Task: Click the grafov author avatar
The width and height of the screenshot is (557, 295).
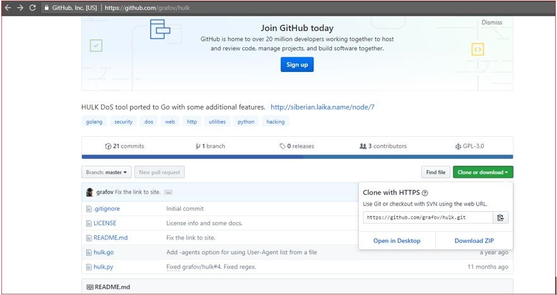Action: coord(90,192)
